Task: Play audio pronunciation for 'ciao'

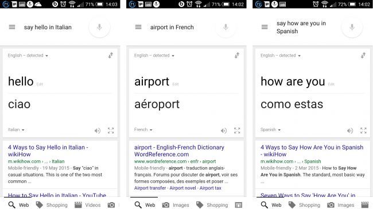Action: tap(98, 131)
